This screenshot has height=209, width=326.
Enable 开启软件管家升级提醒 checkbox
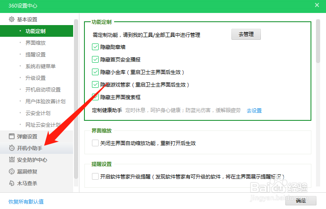tap(95, 176)
